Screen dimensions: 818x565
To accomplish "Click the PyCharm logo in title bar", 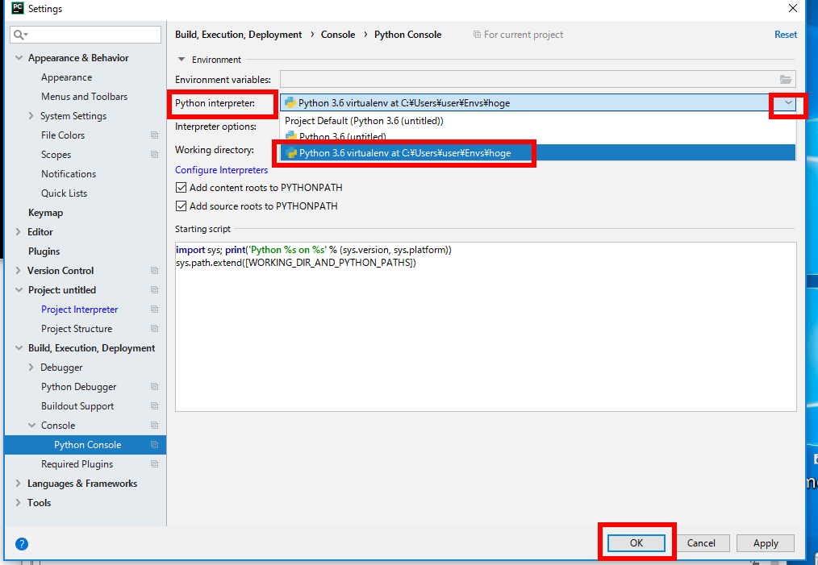I will coord(17,8).
